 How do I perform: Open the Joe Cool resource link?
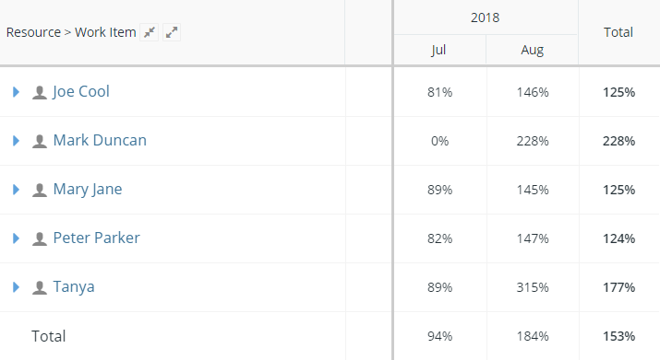coord(81,91)
